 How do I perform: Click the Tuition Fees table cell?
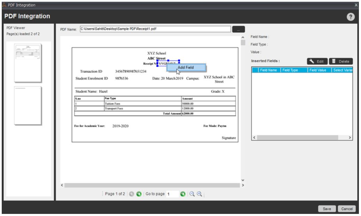pyautogui.click(x=143, y=103)
